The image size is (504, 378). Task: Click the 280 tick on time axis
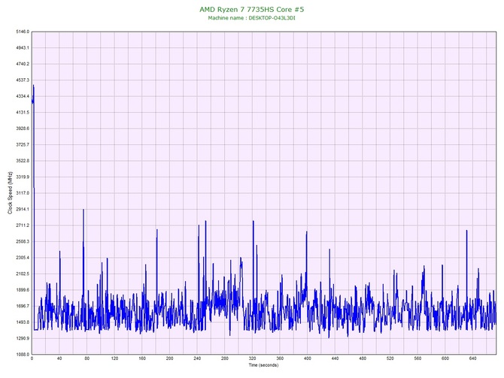225,358
